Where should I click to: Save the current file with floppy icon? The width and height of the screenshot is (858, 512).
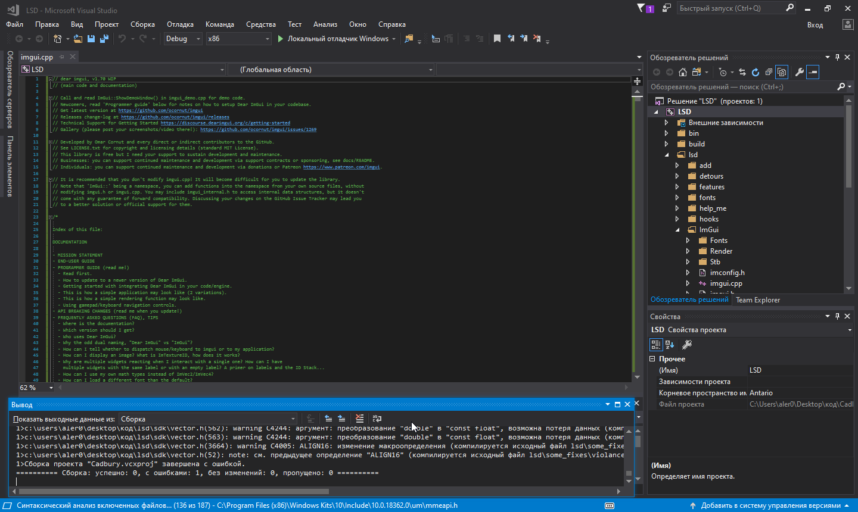pos(91,39)
